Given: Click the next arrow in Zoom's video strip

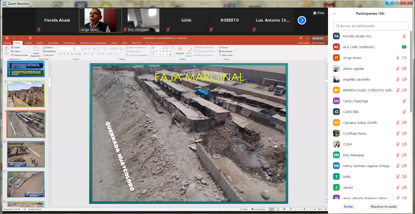Looking at the screenshot, I should [302, 20].
